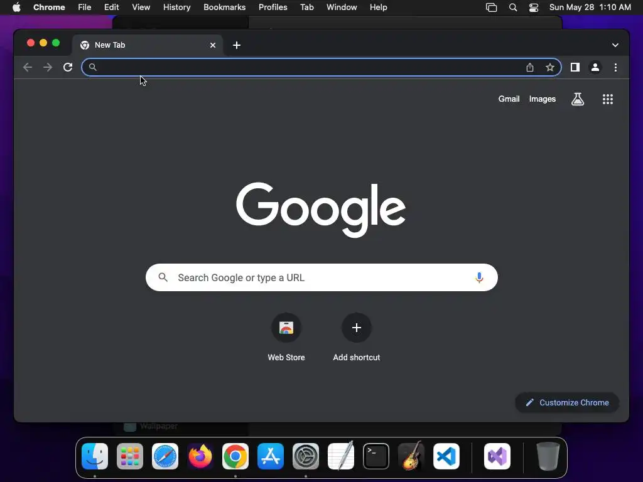The width and height of the screenshot is (643, 482).
Task: Expand the tab search chevron
Action: [x=615, y=45]
